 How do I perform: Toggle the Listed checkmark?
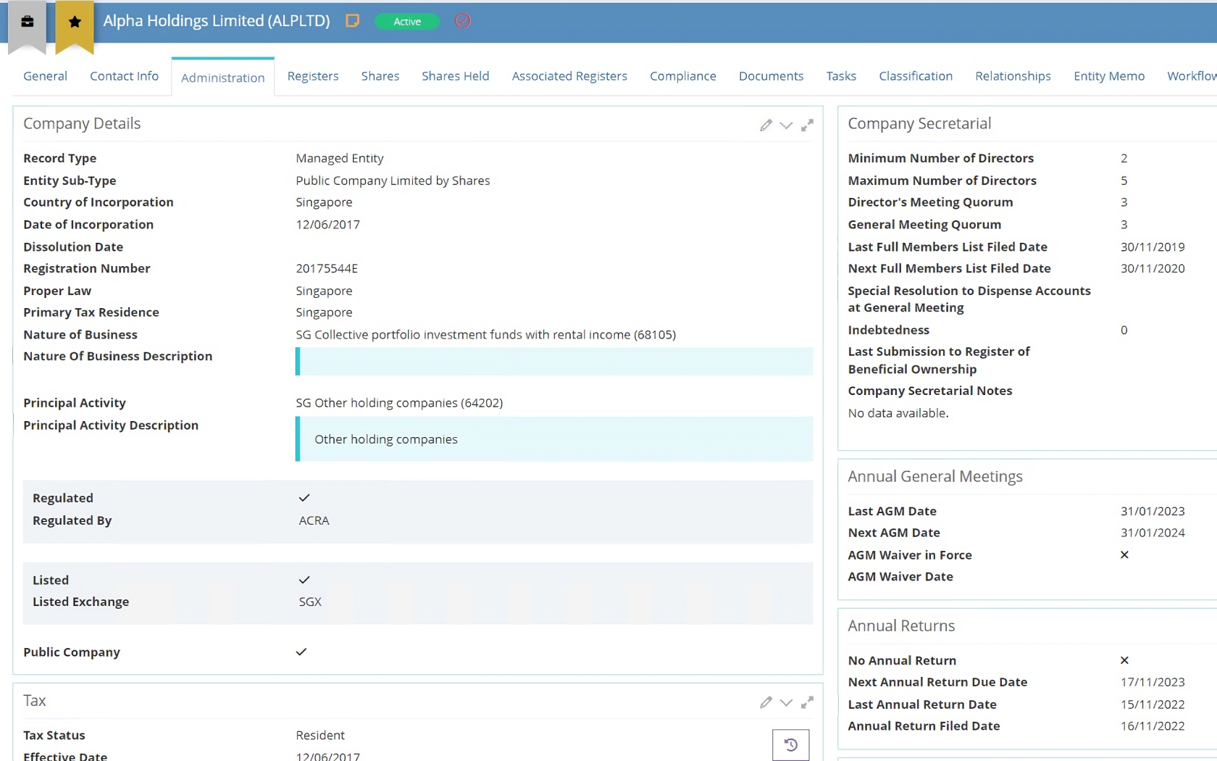304,580
